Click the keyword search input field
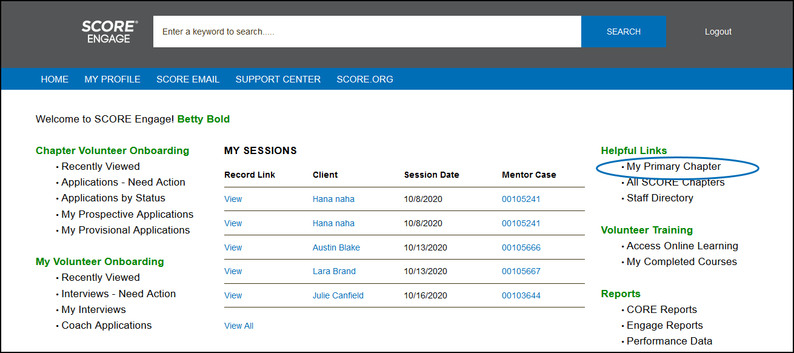Image resolution: width=794 pixels, height=353 pixels. click(x=367, y=32)
